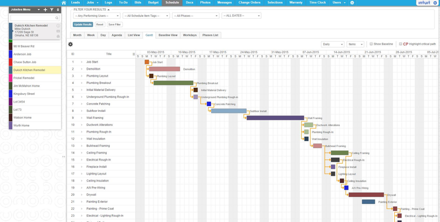
Task: View info icon for Dukich Kitchen Remodel
Action: [58, 26]
